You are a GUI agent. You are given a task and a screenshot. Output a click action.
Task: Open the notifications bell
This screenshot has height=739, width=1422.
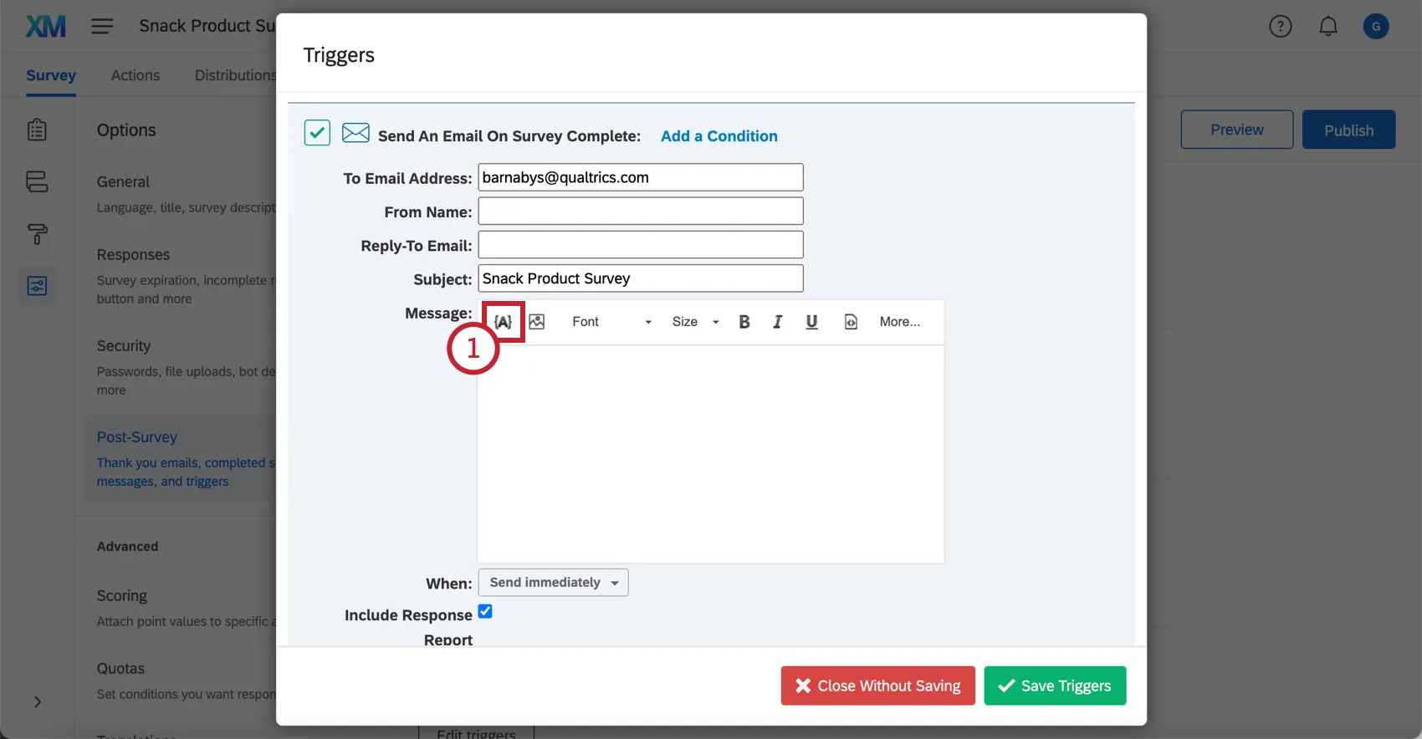1327,27
